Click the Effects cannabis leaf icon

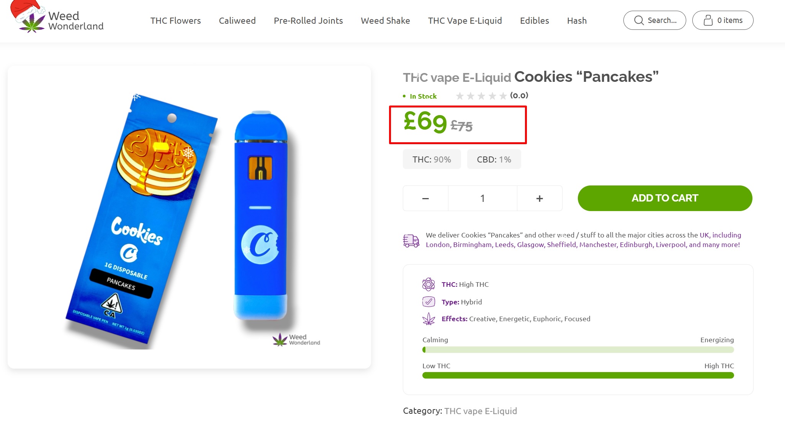pyautogui.click(x=428, y=319)
